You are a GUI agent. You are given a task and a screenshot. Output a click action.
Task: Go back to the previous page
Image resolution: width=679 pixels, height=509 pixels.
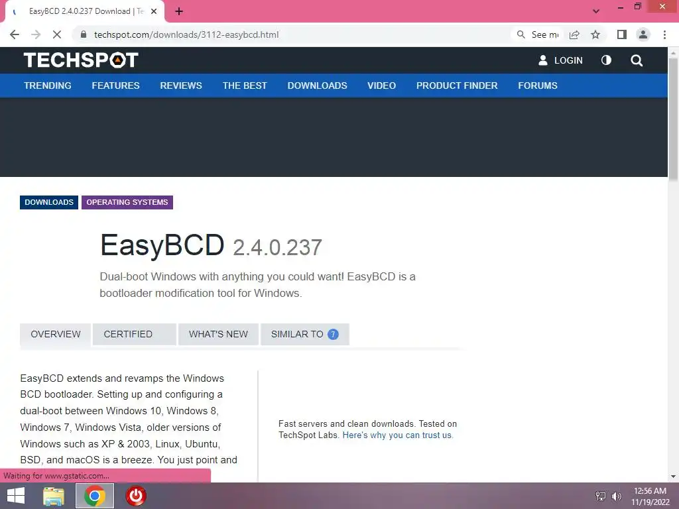click(x=15, y=34)
